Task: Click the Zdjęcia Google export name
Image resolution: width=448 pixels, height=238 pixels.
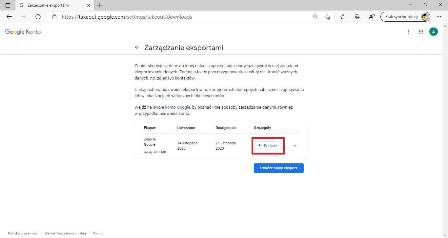Action: coord(150,142)
